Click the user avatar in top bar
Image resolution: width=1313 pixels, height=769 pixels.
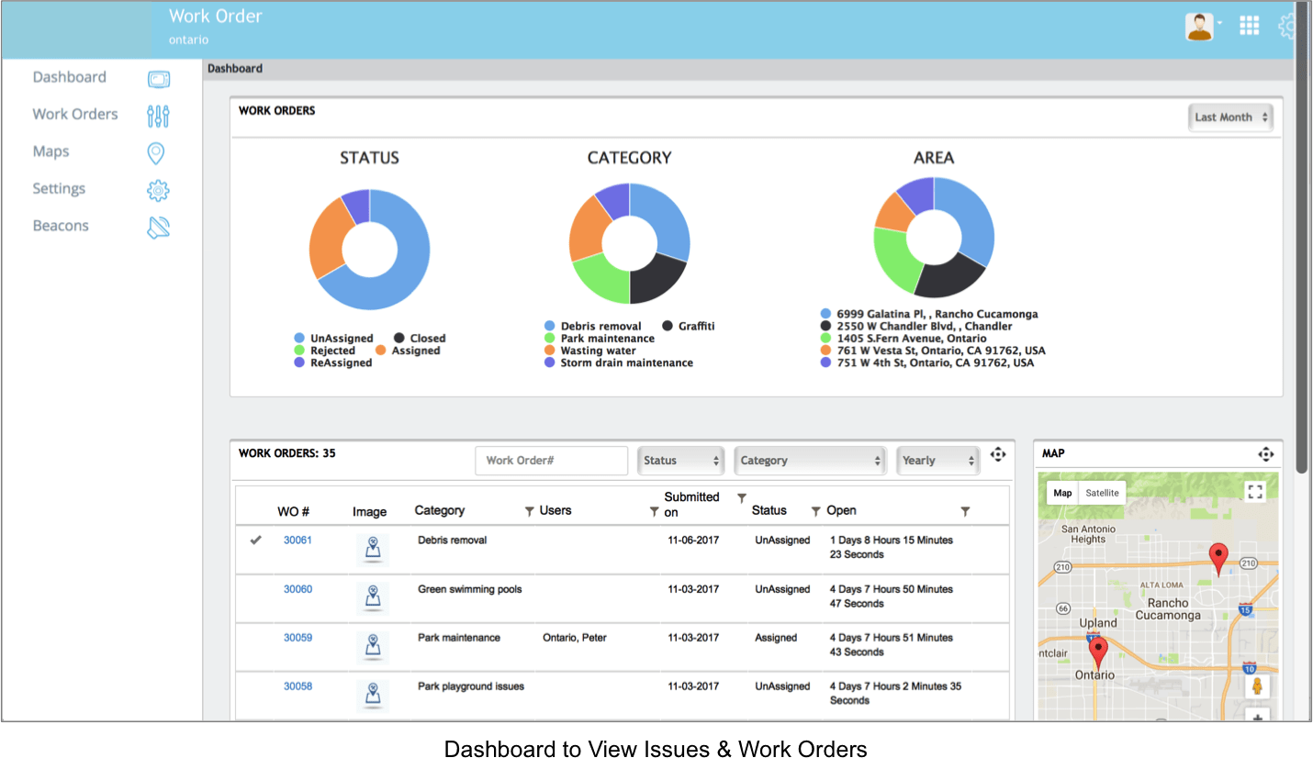(1199, 27)
